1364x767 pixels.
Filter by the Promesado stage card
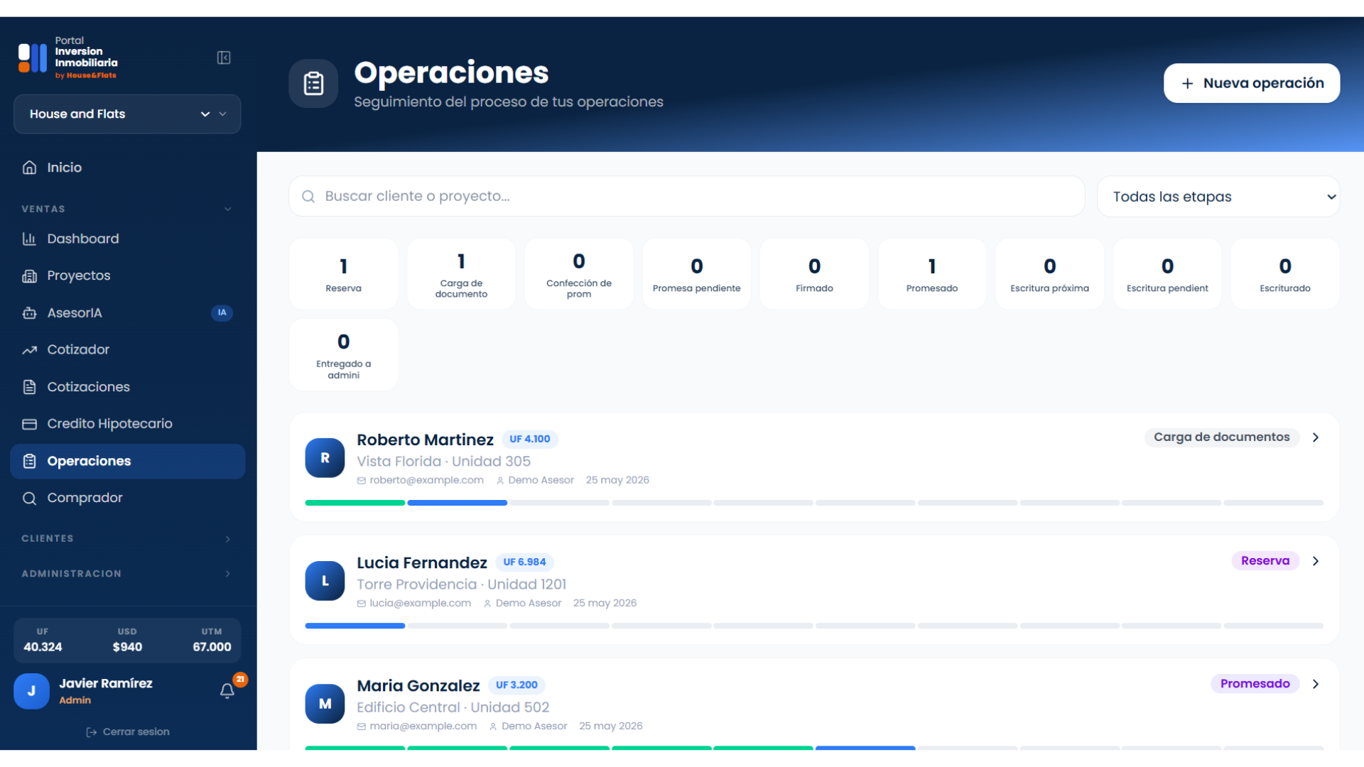932,273
